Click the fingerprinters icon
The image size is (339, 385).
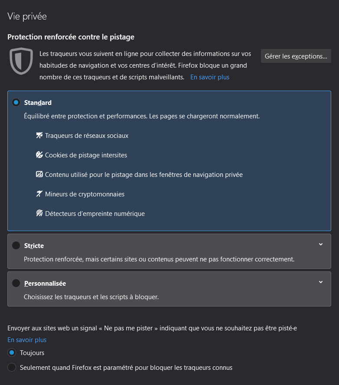point(39,214)
